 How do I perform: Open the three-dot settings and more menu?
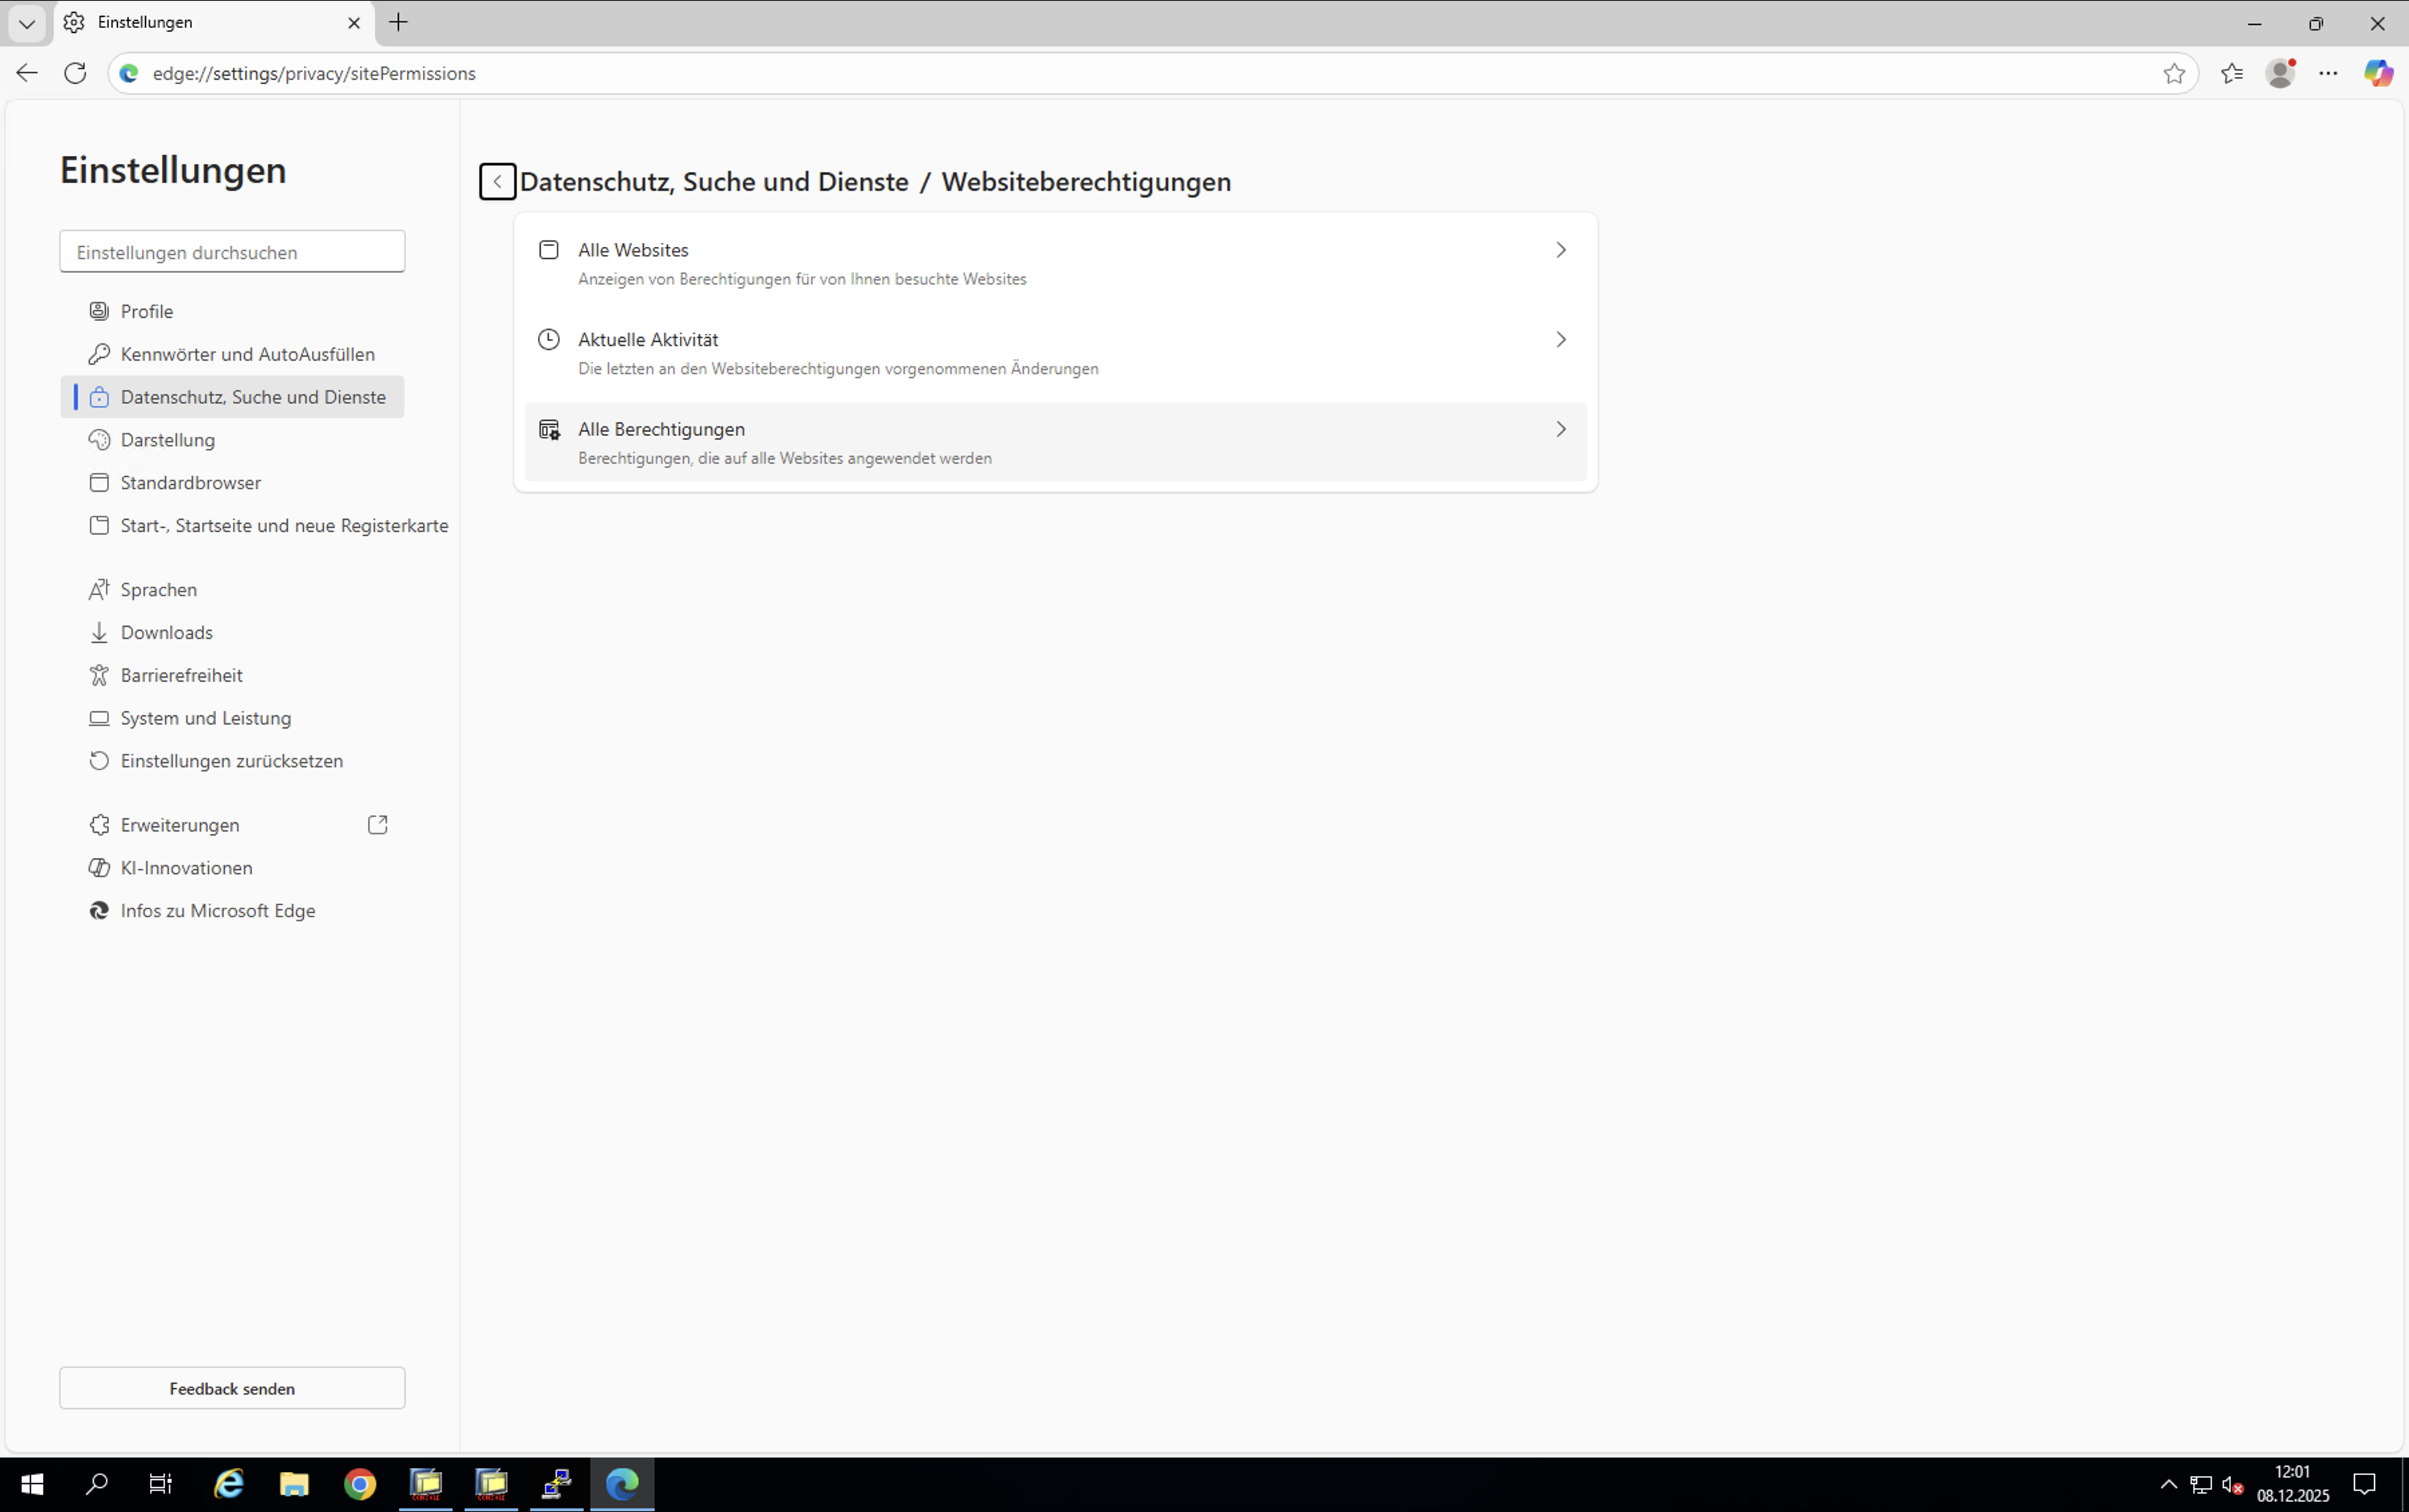2328,73
